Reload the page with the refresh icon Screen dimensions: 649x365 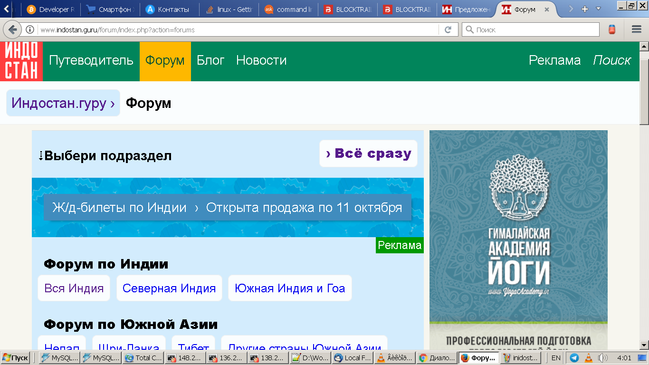(448, 29)
